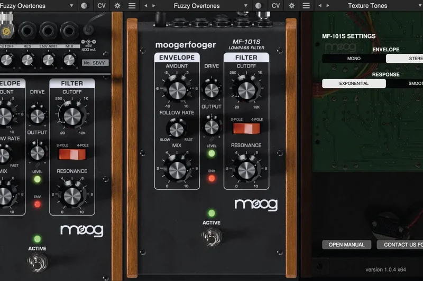Adjust the DRIVE knob on middle pedal
Image resolution: width=423 pixels, height=281 pixels.
tap(212, 90)
